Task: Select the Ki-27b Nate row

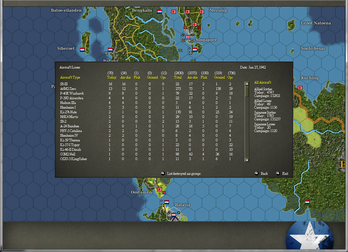Action: tap(147, 112)
